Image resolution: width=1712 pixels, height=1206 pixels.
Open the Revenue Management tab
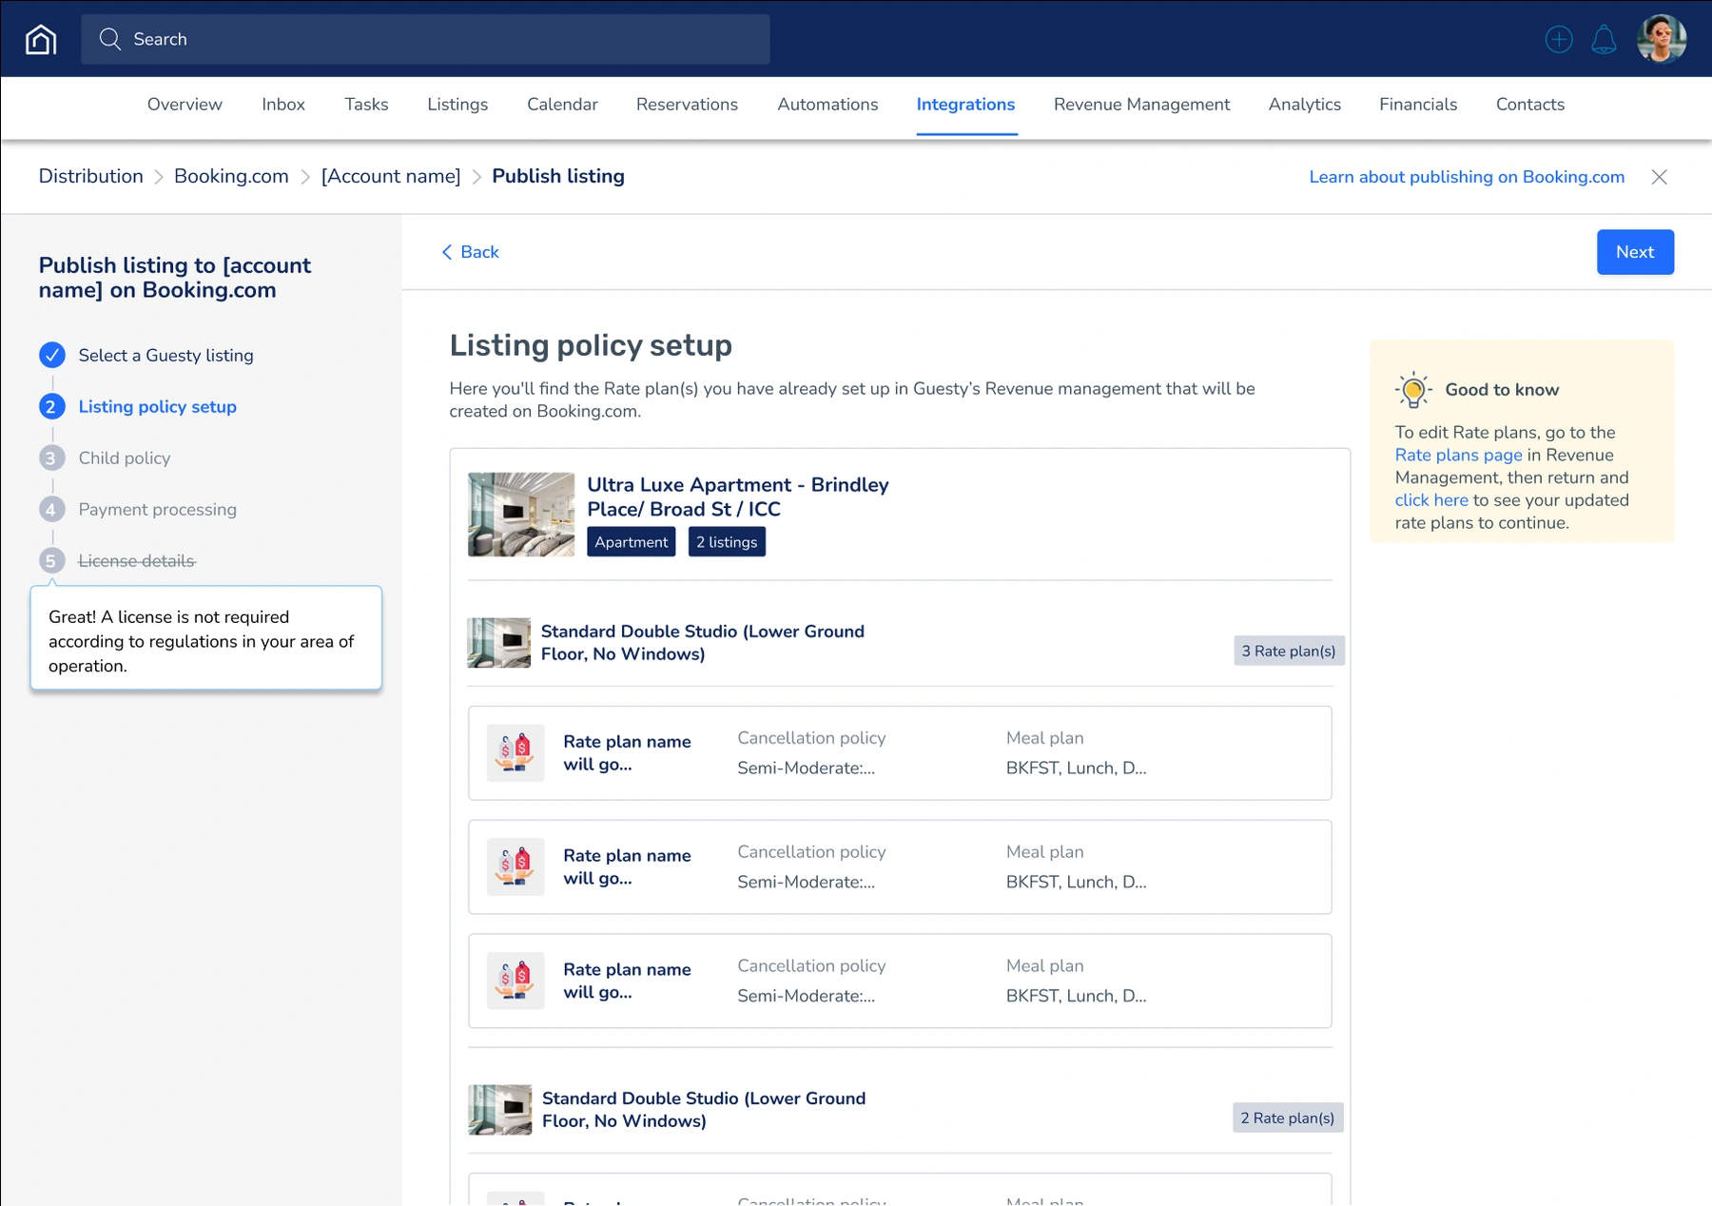click(1141, 105)
